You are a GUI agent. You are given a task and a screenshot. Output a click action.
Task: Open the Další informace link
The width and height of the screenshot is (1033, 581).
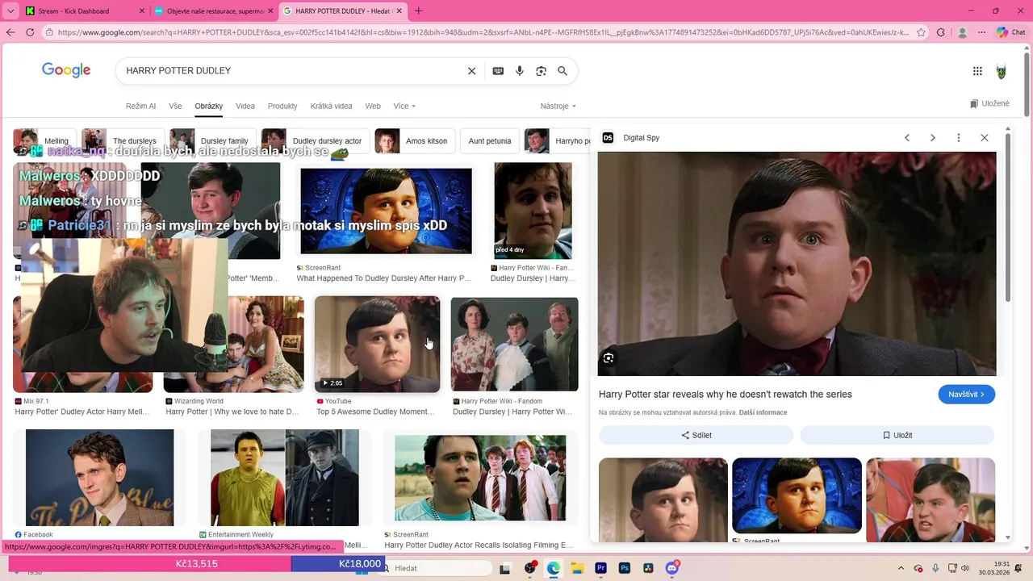point(763,413)
